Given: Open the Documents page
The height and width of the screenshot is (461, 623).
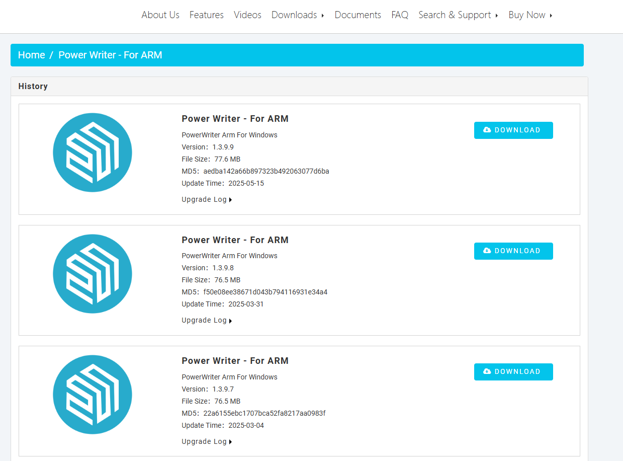Looking at the screenshot, I should (x=358, y=15).
